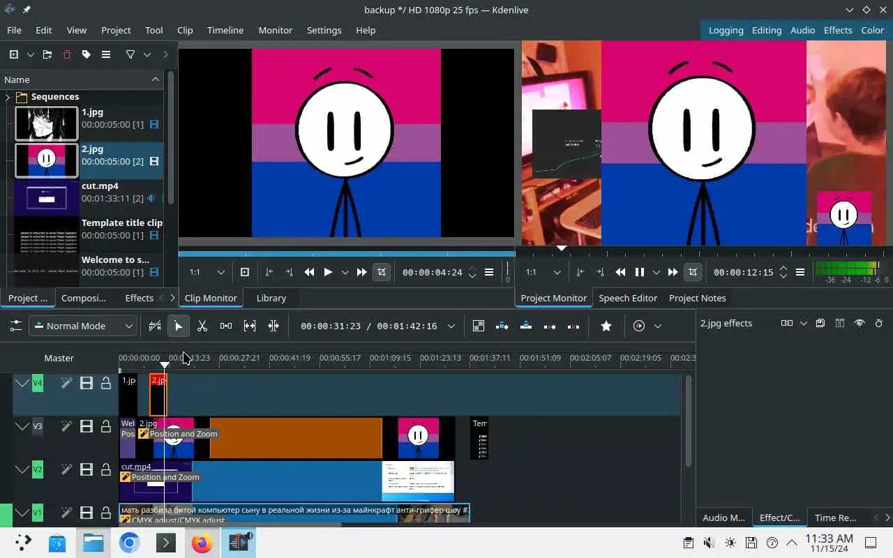Pause playback in the Project Monitor
The width and height of the screenshot is (893, 558).
[x=639, y=272]
